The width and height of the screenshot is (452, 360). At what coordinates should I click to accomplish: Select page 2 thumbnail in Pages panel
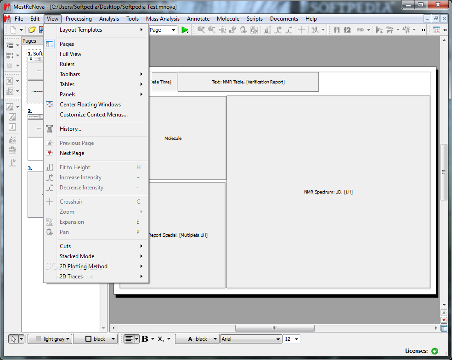coord(35,137)
